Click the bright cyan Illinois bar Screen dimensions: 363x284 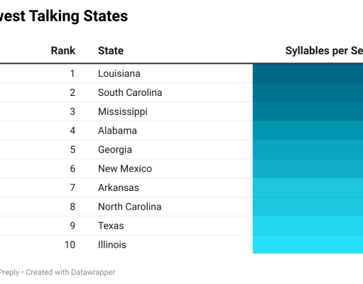[x=308, y=244]
